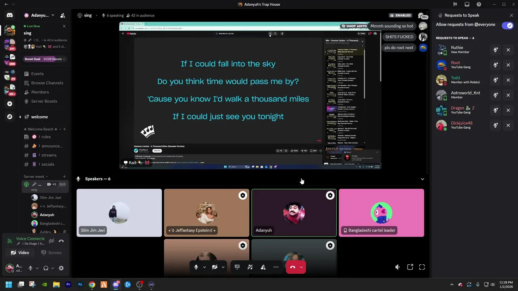This screenshot has height=291, width=518.
Task: Enter full screen view
Action: pyautogui.click(x=422, y=267)
